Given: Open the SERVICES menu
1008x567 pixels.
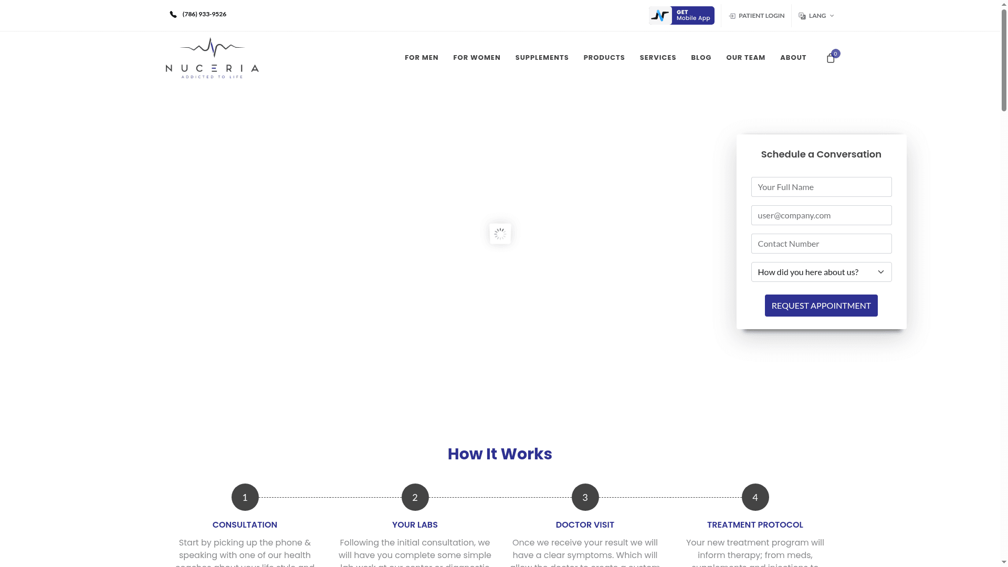Looking at the screenshot, I should [658, 58].
